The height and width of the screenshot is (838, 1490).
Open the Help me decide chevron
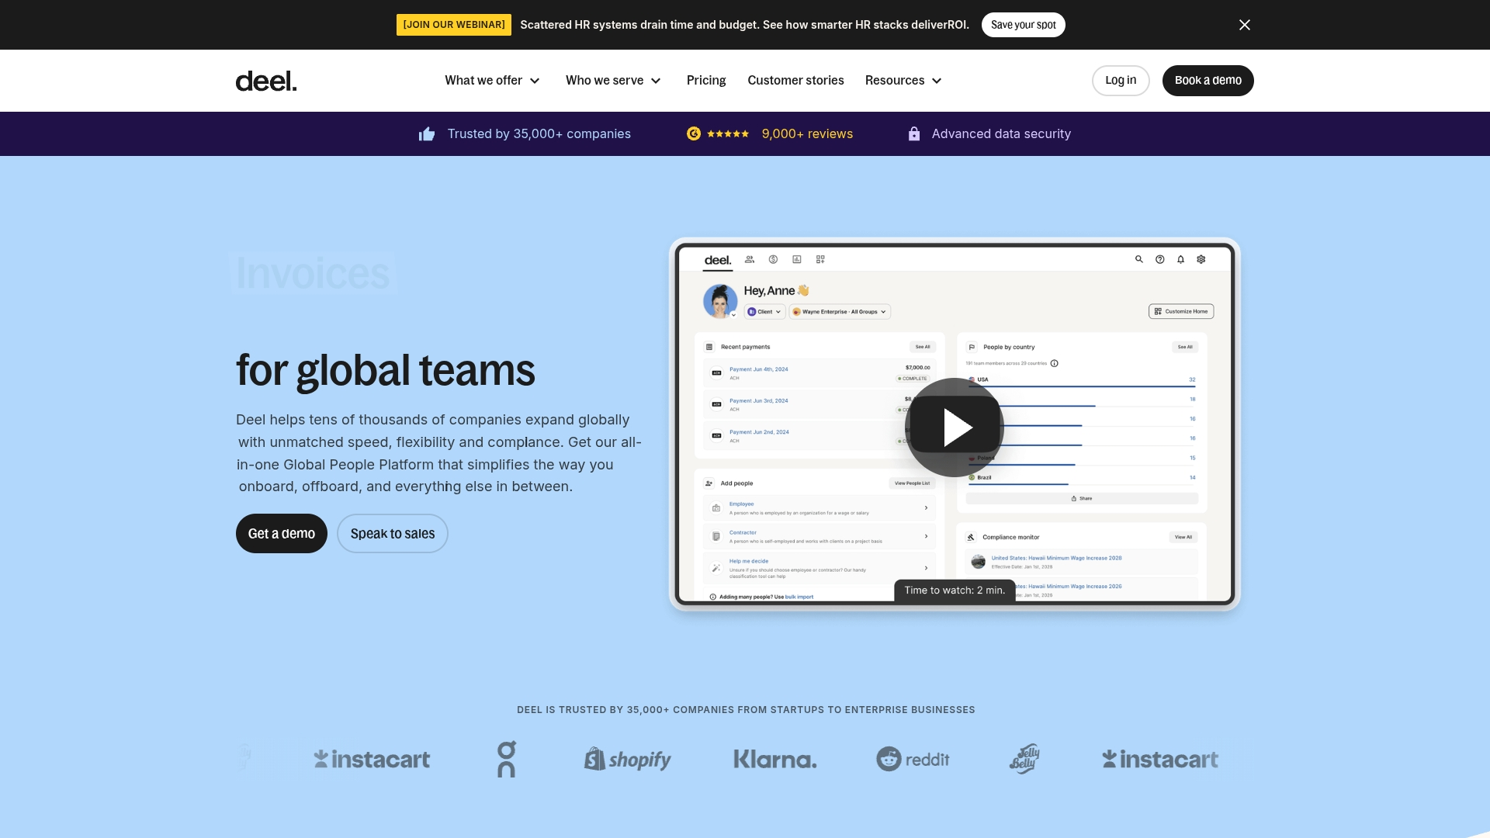pos(926,568)
